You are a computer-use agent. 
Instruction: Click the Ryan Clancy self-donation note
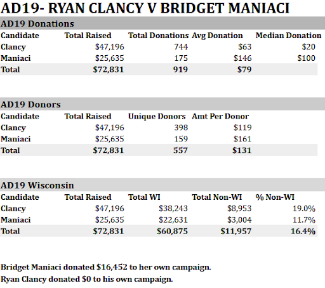coord(87,279)
